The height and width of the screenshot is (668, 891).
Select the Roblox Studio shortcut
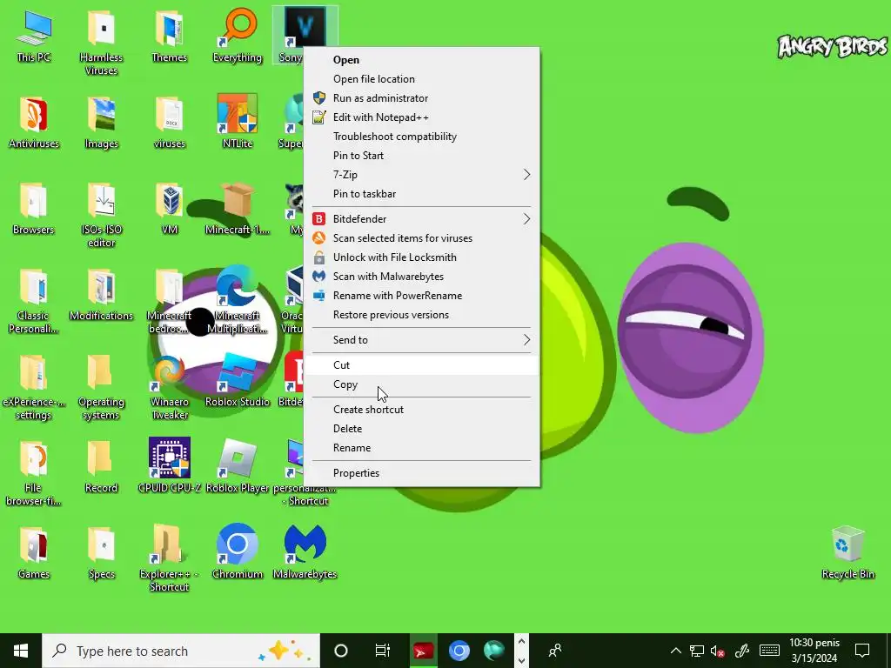[238, 379]
